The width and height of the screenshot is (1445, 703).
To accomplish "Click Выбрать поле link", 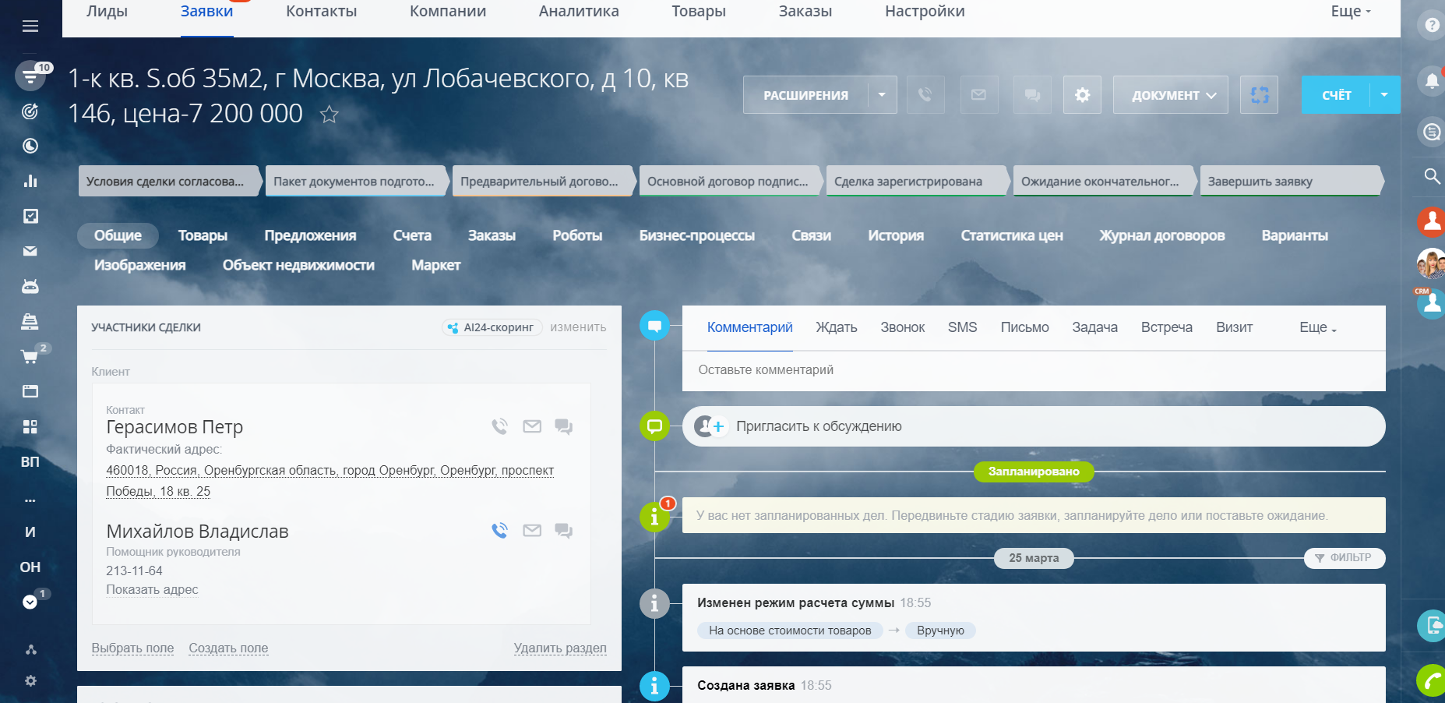I will tap(132, 648).
